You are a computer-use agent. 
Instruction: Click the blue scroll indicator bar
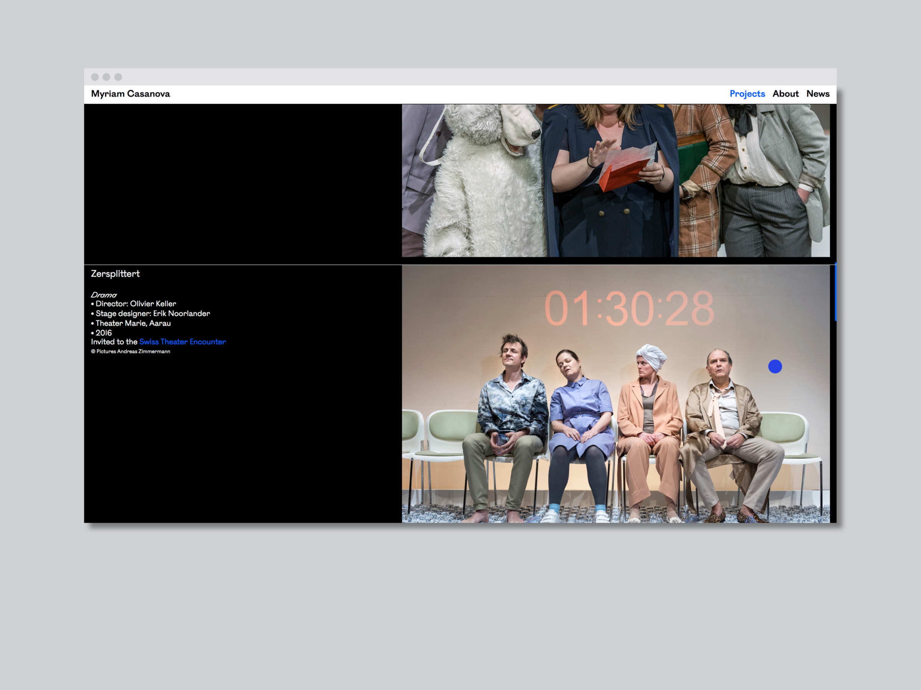pos(835,292)
